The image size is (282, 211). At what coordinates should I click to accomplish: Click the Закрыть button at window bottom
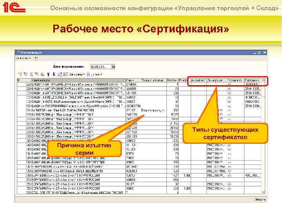[x=260, y=199]
